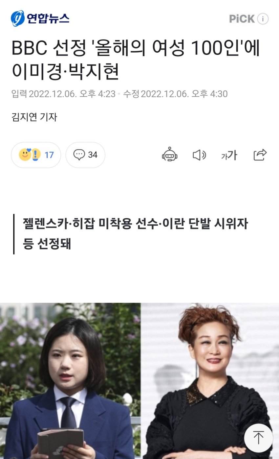Tap the scroll-to-top arrow button
Image resolution: width=279 pixels, height=459 pixels.
click(x=259, y=438)
